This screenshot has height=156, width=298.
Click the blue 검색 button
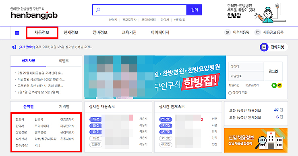pos(195,10)
